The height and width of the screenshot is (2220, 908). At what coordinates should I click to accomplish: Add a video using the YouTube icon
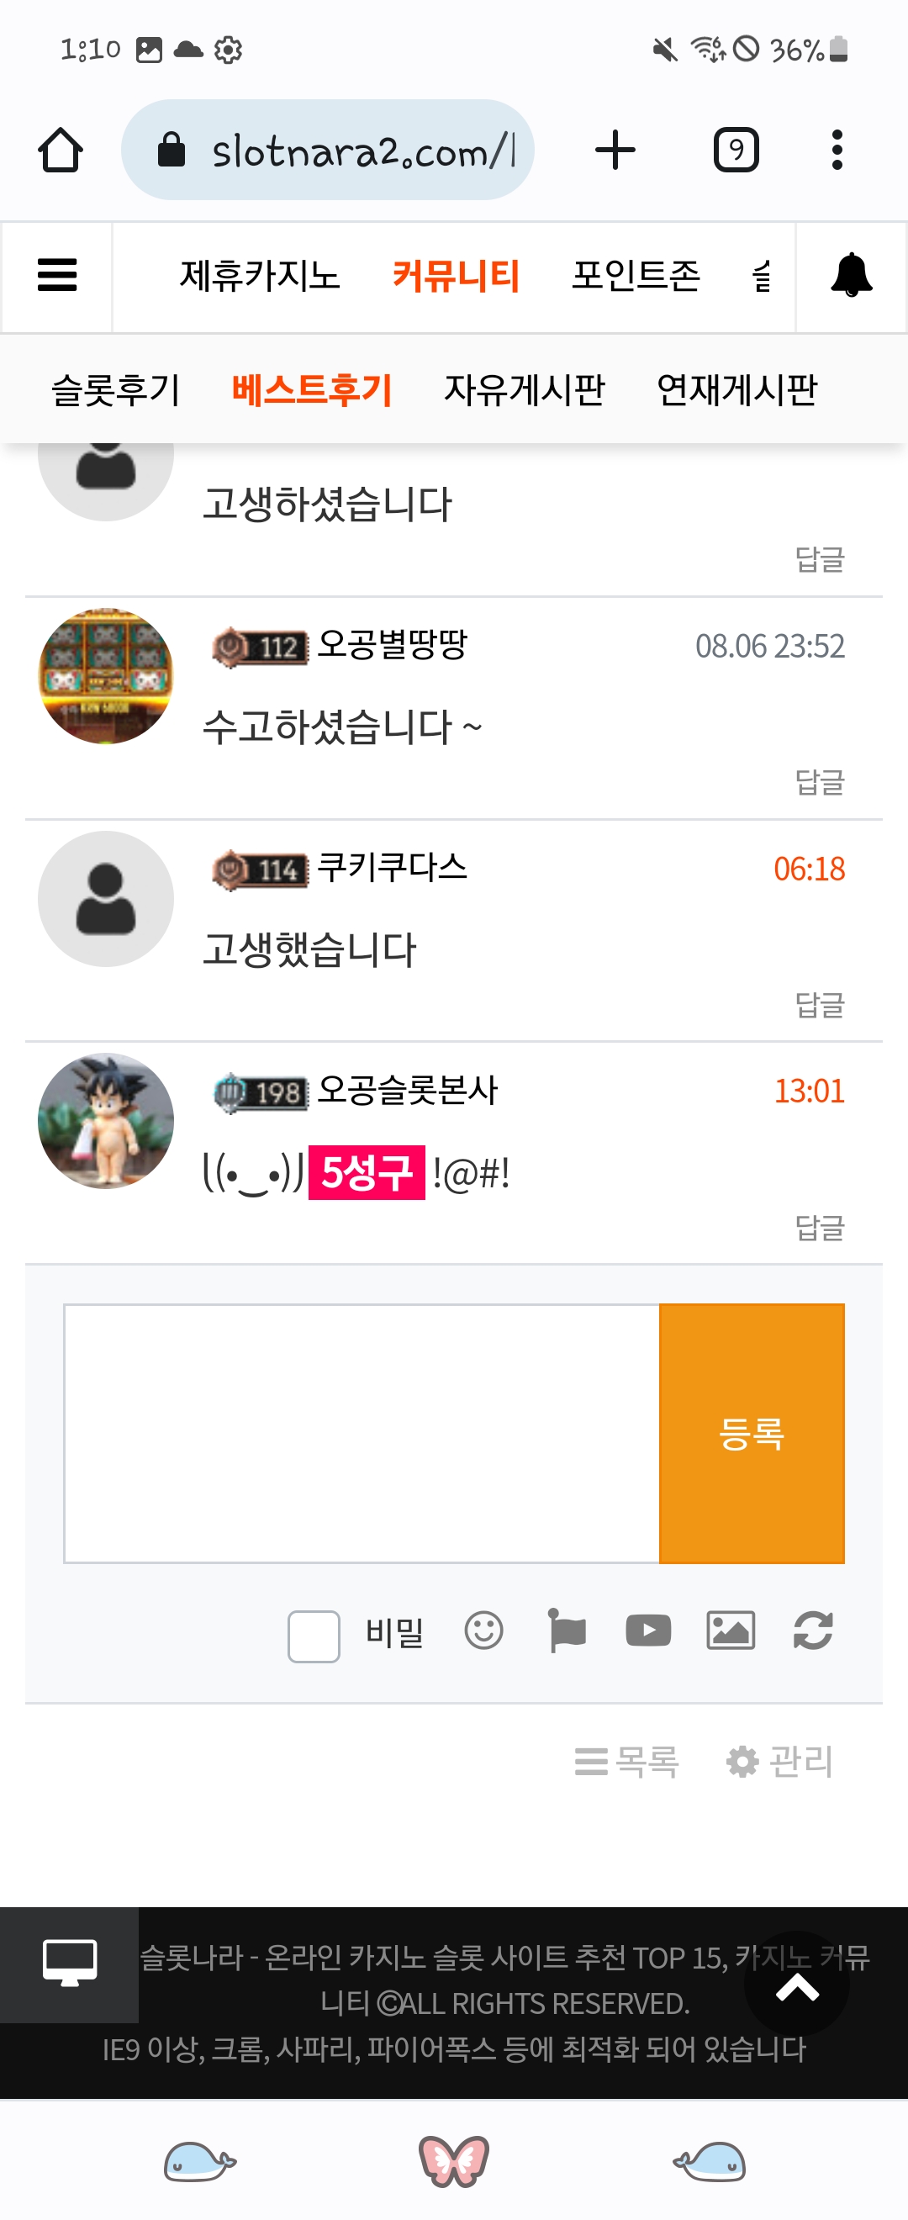tap(648, 1631)
